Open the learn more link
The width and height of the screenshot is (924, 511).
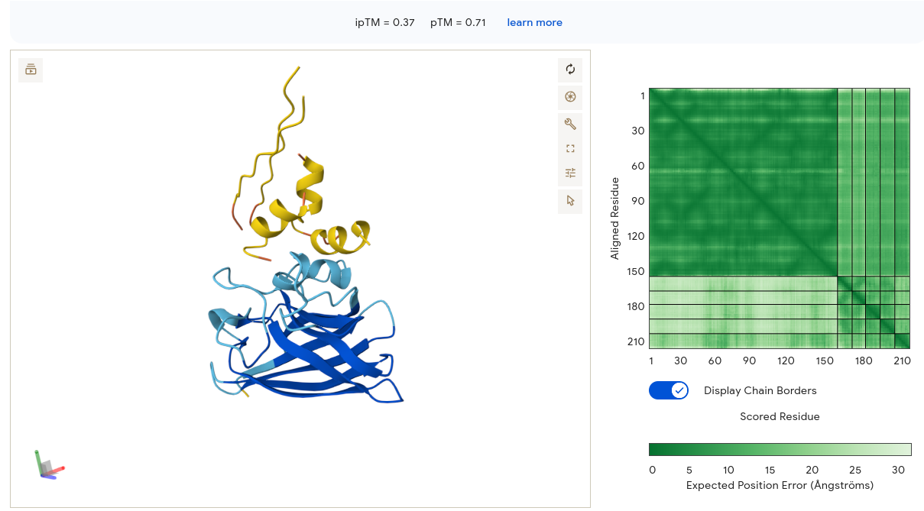(x=534, y=23)
